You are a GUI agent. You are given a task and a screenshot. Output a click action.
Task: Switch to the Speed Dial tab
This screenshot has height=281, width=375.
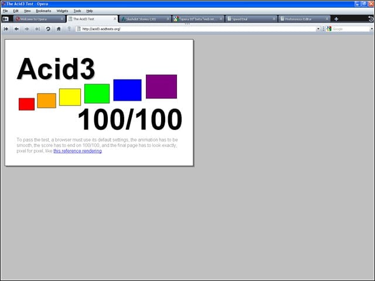click(251, 19)
